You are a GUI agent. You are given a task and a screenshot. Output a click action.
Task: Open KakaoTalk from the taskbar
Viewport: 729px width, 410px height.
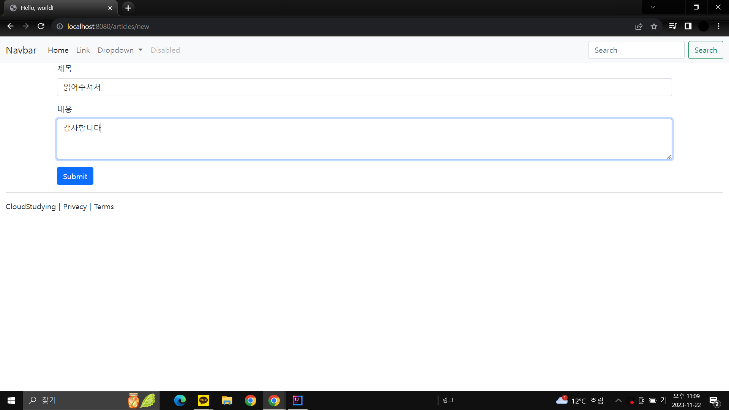(x=204, y=400)
